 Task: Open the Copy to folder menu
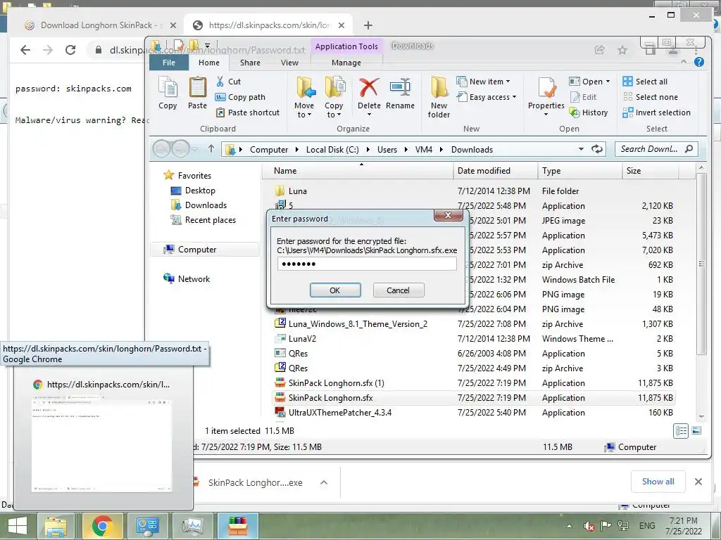click(x=334, y=97)
